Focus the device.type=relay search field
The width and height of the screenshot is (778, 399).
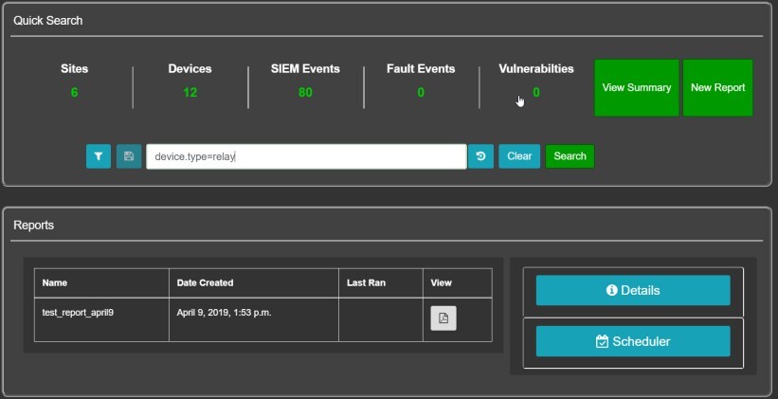click(306, 156)
